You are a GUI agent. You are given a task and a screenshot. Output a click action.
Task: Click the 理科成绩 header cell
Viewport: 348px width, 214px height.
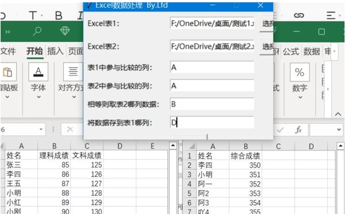(x=54, y=155)
